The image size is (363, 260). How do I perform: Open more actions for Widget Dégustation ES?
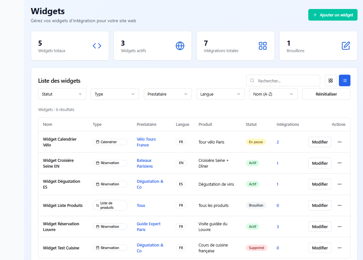(339, 184)
